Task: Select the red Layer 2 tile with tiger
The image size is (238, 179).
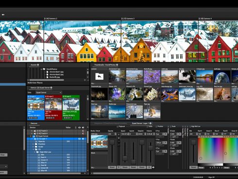Action: (x=53, y=107)
